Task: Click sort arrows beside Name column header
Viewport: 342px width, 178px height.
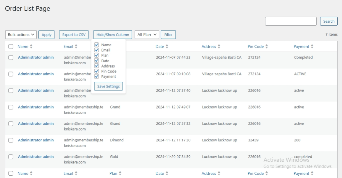Action: coord(31,47)
